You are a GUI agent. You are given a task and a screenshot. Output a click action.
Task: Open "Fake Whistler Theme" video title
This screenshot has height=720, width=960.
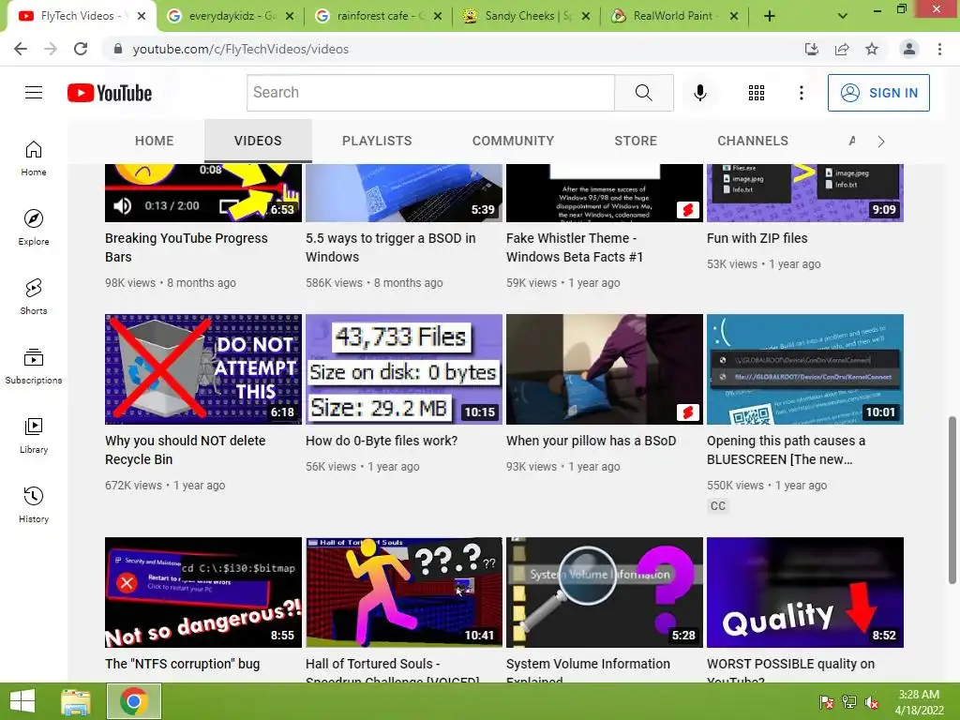coord(575,247)
